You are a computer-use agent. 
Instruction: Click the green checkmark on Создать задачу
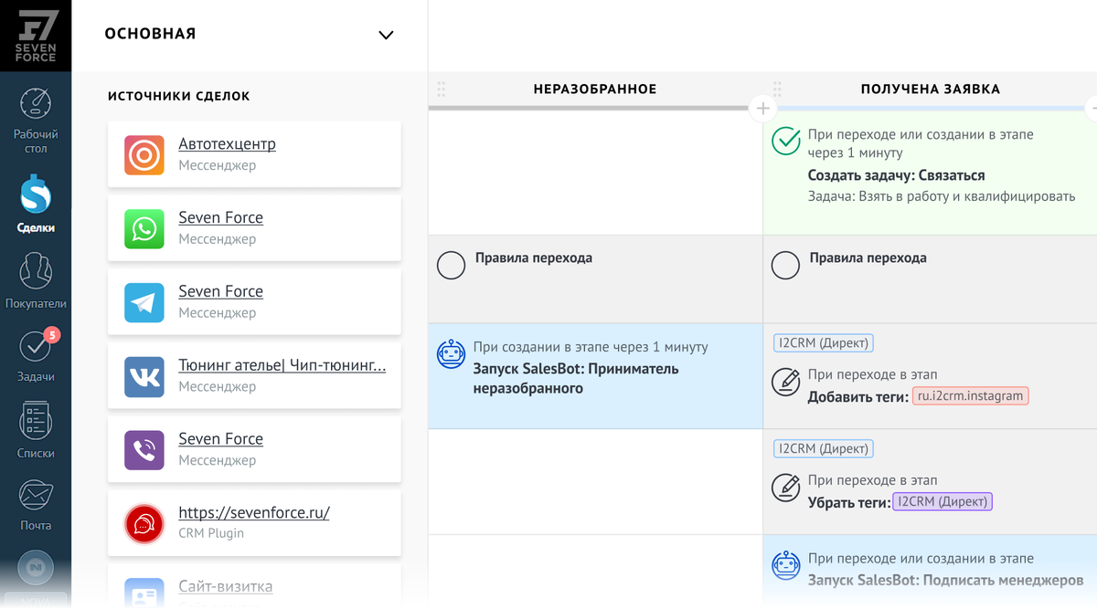pyautogui.click(x=785, y=142)
